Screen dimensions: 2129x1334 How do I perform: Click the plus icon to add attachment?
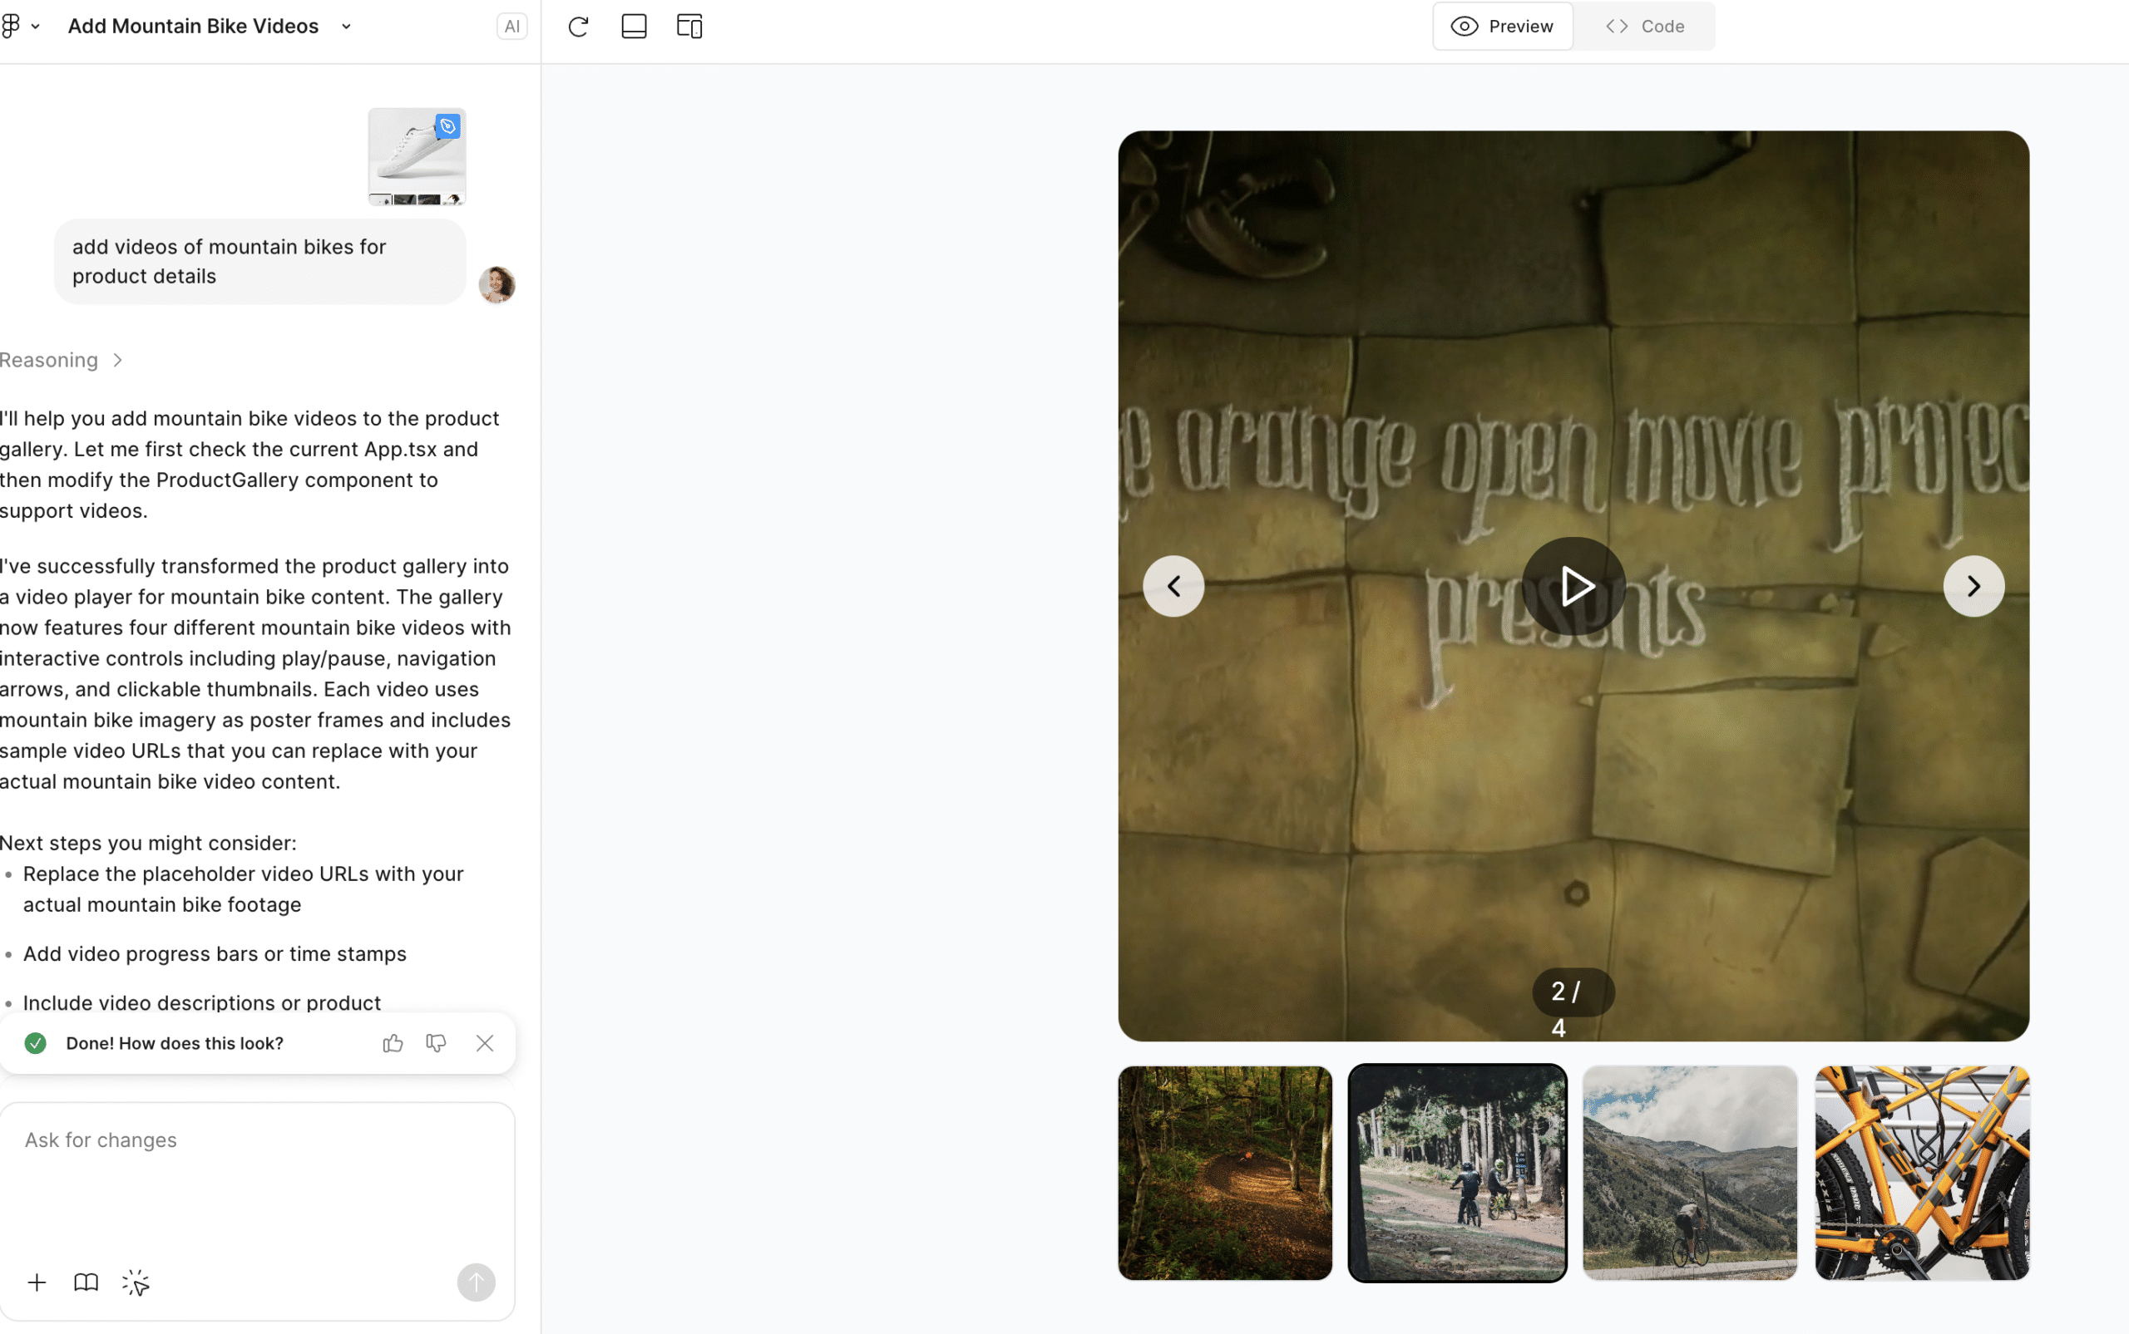[37, 1282]
